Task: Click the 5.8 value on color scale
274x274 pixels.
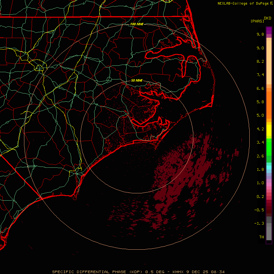Action: pos(260,102)
